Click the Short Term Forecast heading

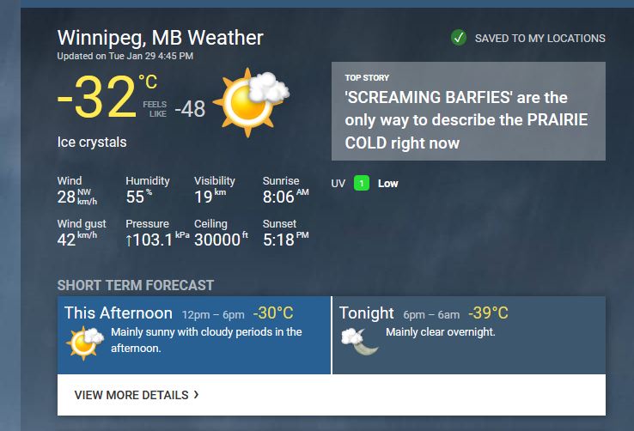point(136,285)
